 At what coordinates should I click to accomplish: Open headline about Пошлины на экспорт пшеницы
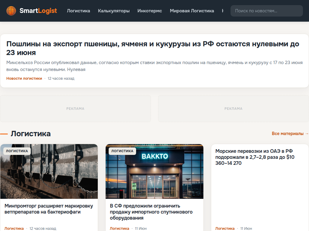coord(153,48)
